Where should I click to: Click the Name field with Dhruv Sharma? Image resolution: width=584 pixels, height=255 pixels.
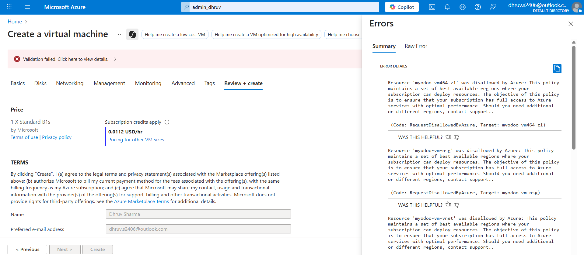click(x=198, y=214)
